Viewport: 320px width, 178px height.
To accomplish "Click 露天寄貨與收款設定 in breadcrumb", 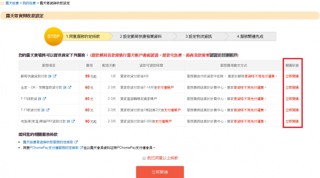I will (55, 3).
